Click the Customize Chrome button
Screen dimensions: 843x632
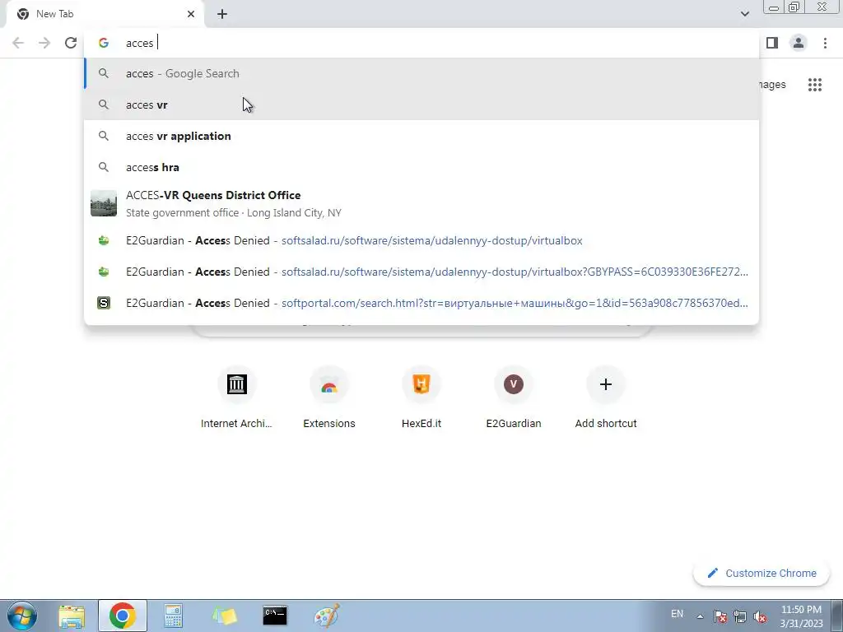pos(761,574)
